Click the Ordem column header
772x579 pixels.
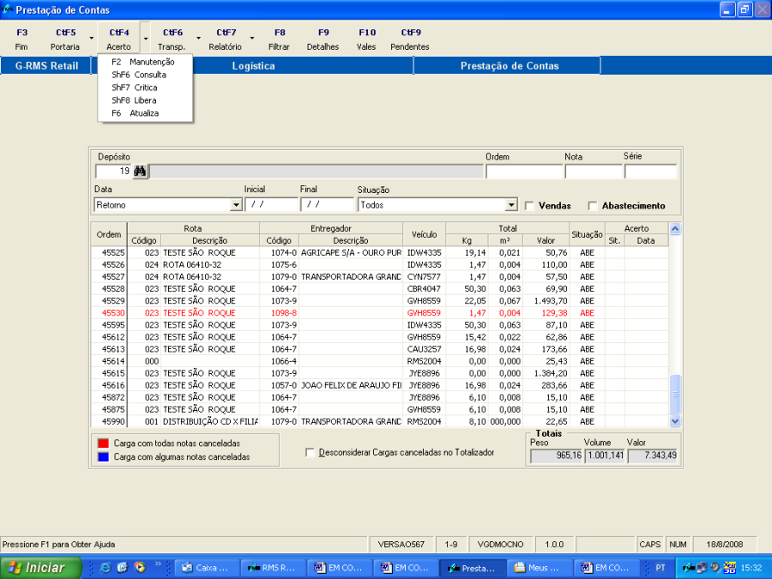point(109,234)
